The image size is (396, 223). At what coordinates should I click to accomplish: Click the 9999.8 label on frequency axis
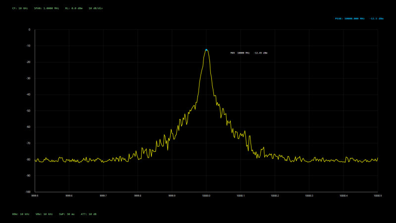(138, 196)
